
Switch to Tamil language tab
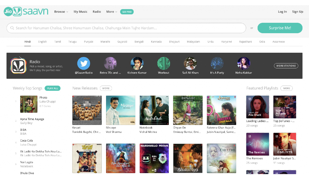pyautogui.click(x=58, y=42)
